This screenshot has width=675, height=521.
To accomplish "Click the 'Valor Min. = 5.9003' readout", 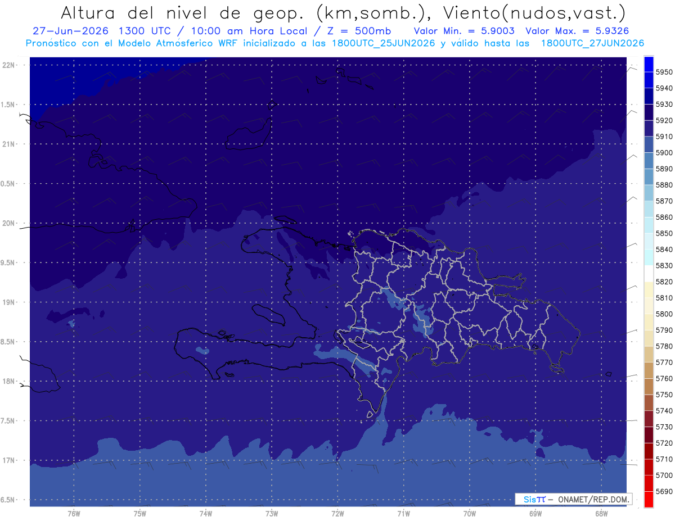I will click(x=465, y=30).
